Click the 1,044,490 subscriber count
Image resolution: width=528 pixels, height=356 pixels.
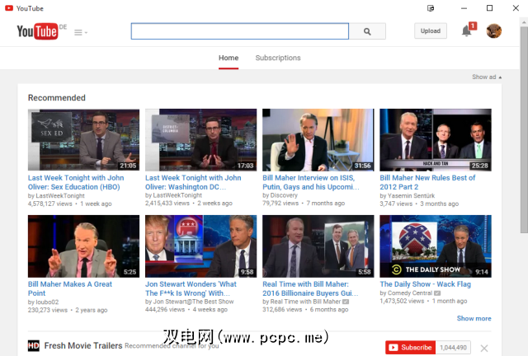tap(453, 348)
